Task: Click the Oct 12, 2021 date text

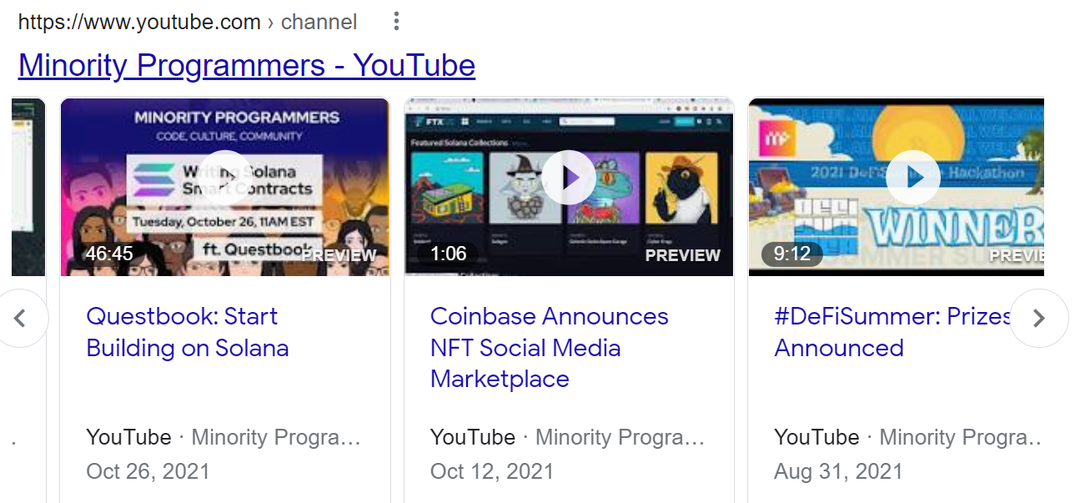Action: tap(492, 471)
